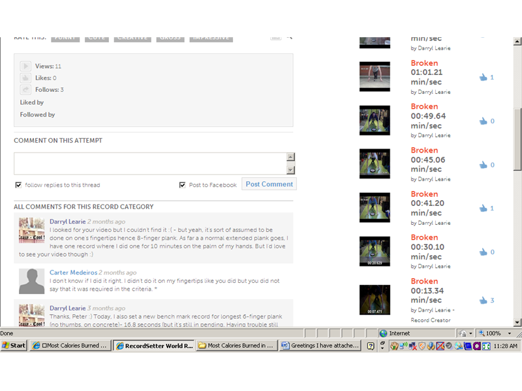This screenshot has width=522, height=391.
Task: Open the 01:01.21 video thumbnail
Action: coord(375,76)
